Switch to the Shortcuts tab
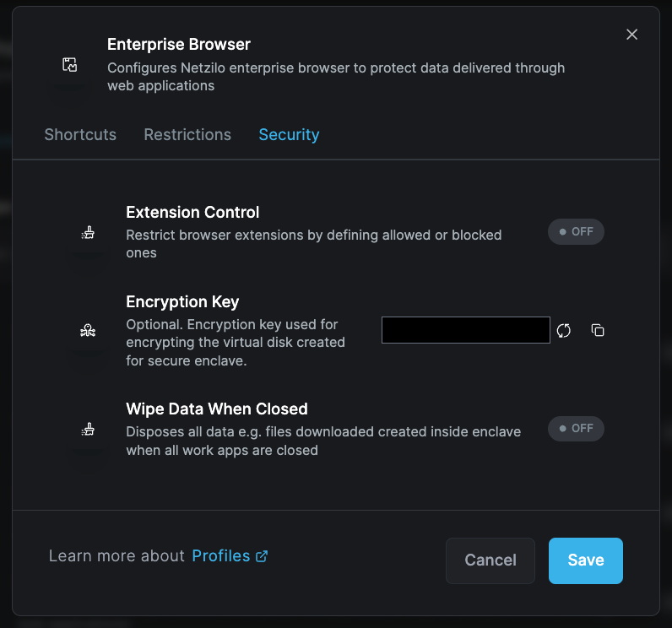 (x=80, y=135)
